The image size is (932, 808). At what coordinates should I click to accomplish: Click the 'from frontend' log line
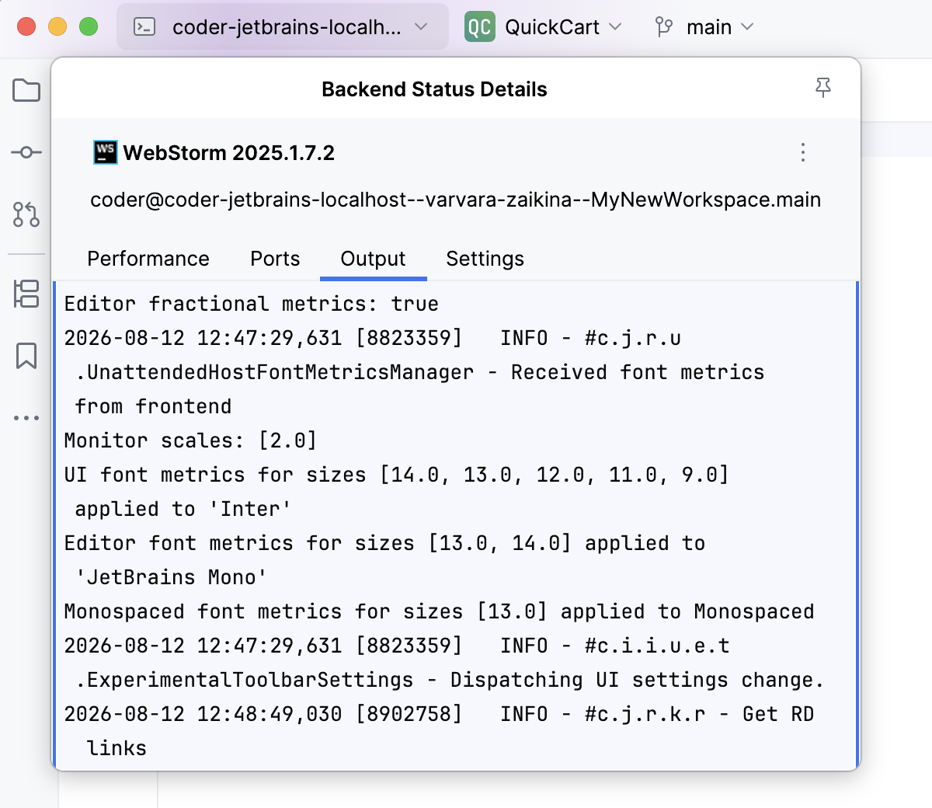[x=153, y=406]
